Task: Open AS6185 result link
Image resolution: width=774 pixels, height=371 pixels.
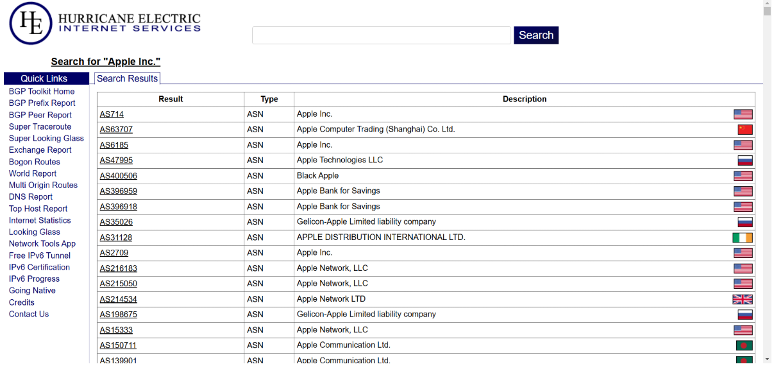Action: 114,145
